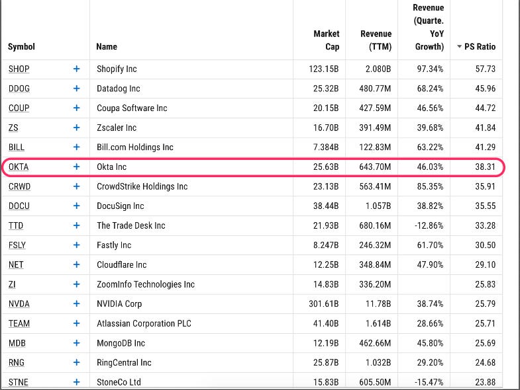Click the plus icon next to MDB
Screen dimensions: 520x390
(x=77, y=343)
